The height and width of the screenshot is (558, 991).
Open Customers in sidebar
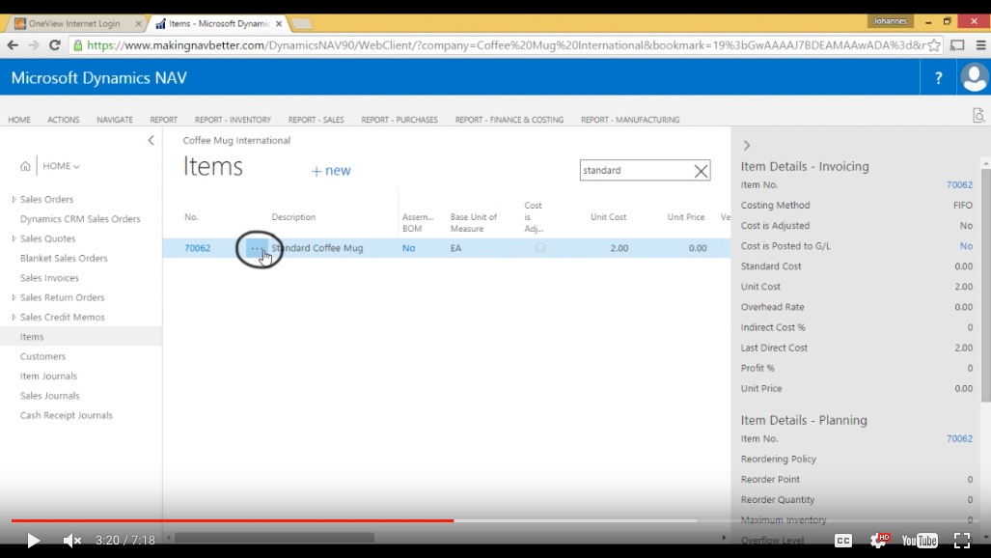pos(42,356)
